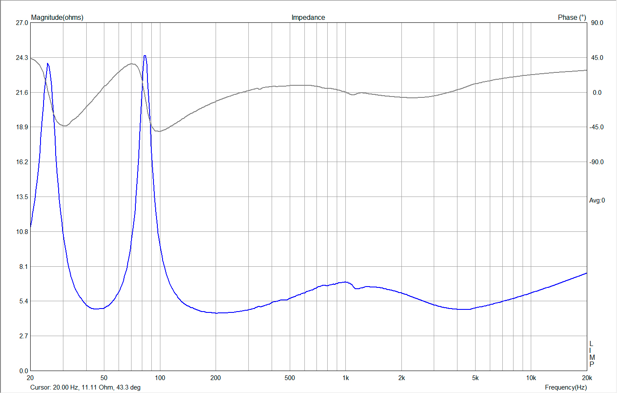The width and height of the screenshot is (617, 393).
Task: Click the vertical "LIMP" label
Action: coord(592,354)
